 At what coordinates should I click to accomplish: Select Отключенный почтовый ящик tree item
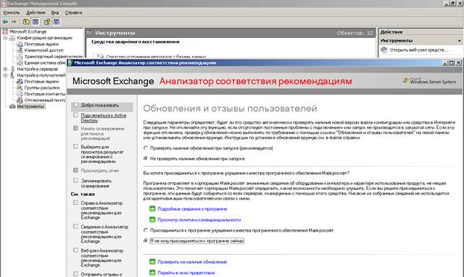45,100
